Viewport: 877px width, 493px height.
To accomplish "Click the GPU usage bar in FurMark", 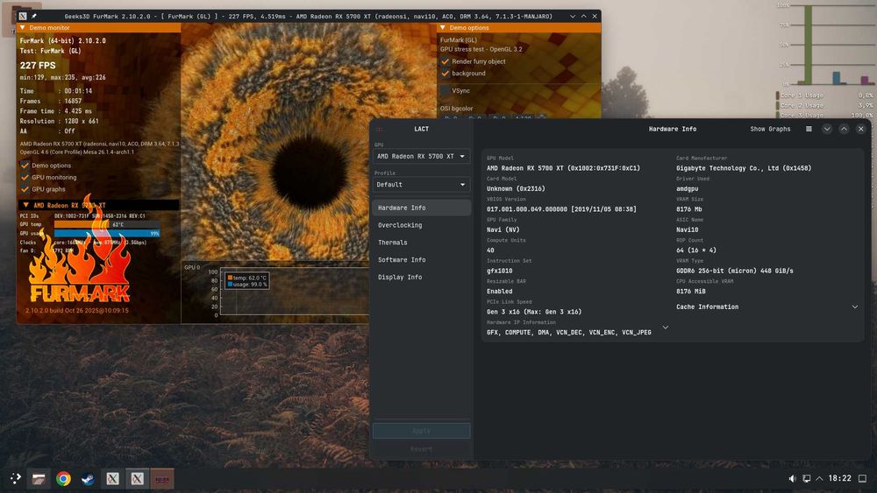I will [x=107, y=234].
